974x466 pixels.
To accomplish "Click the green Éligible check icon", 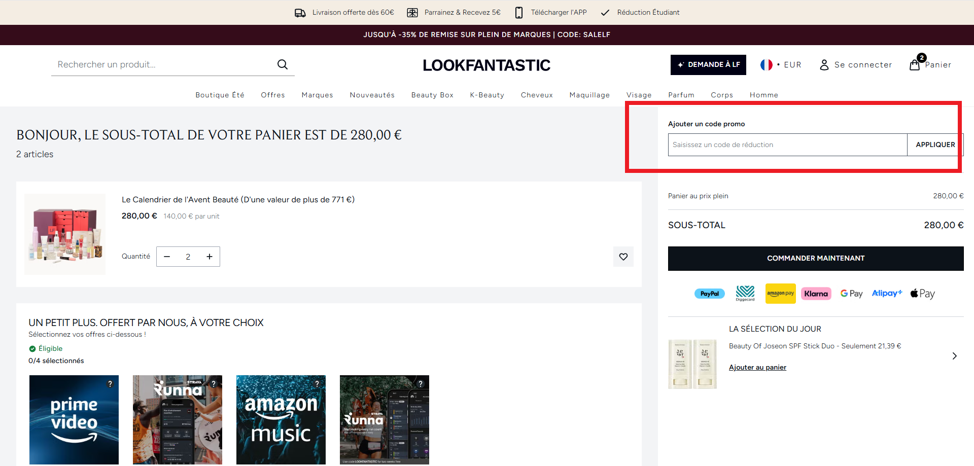I will (x=32, y=349).
